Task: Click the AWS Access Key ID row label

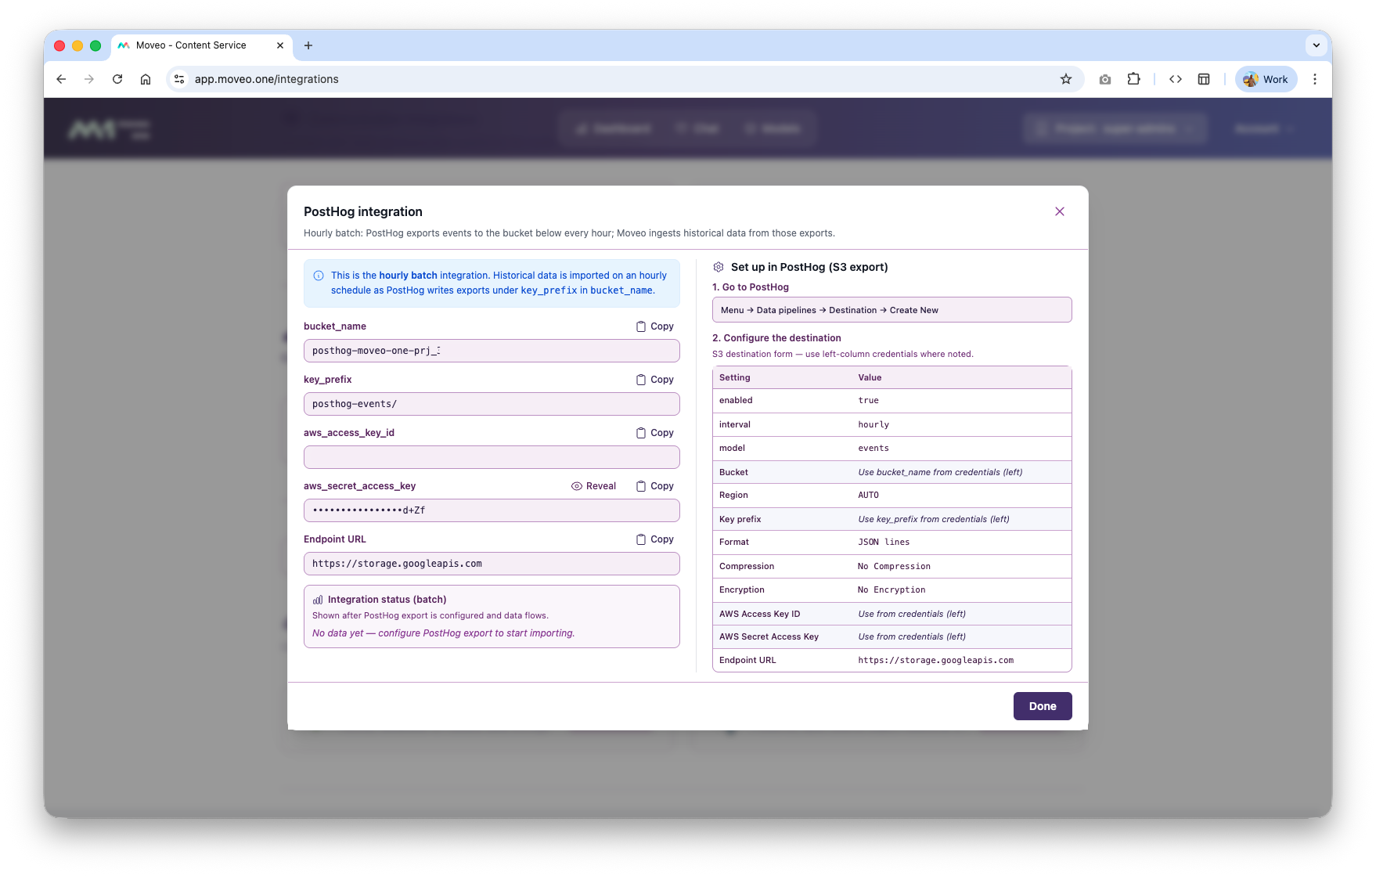Action: [x=759, y=614]
